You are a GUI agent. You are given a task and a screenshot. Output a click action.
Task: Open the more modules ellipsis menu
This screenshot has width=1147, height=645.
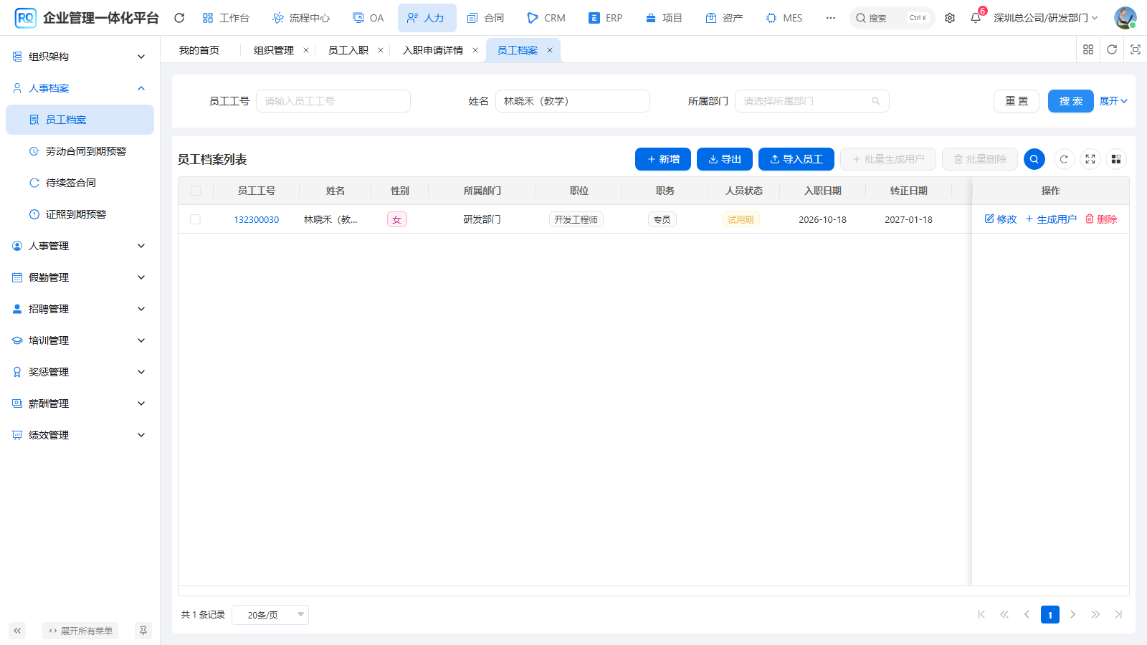[831, 18]
